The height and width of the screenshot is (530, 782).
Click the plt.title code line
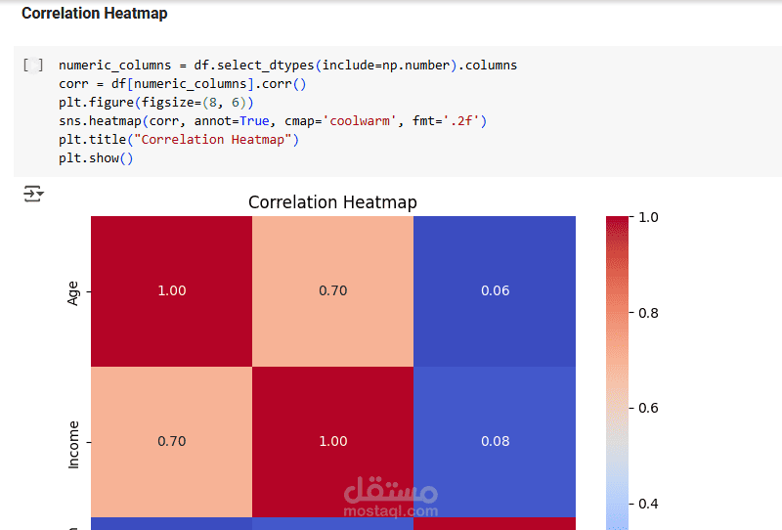[x=179, y=140]
